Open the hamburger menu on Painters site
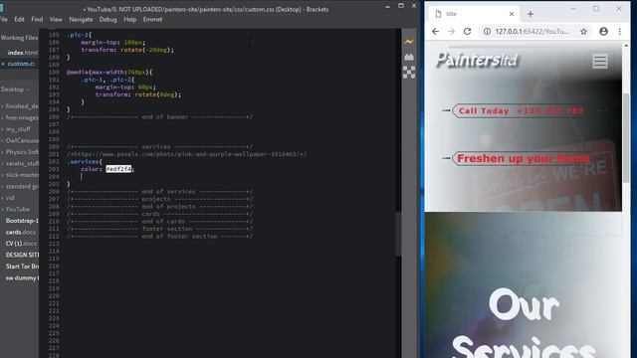637x358 pixels. click(599, 62)
